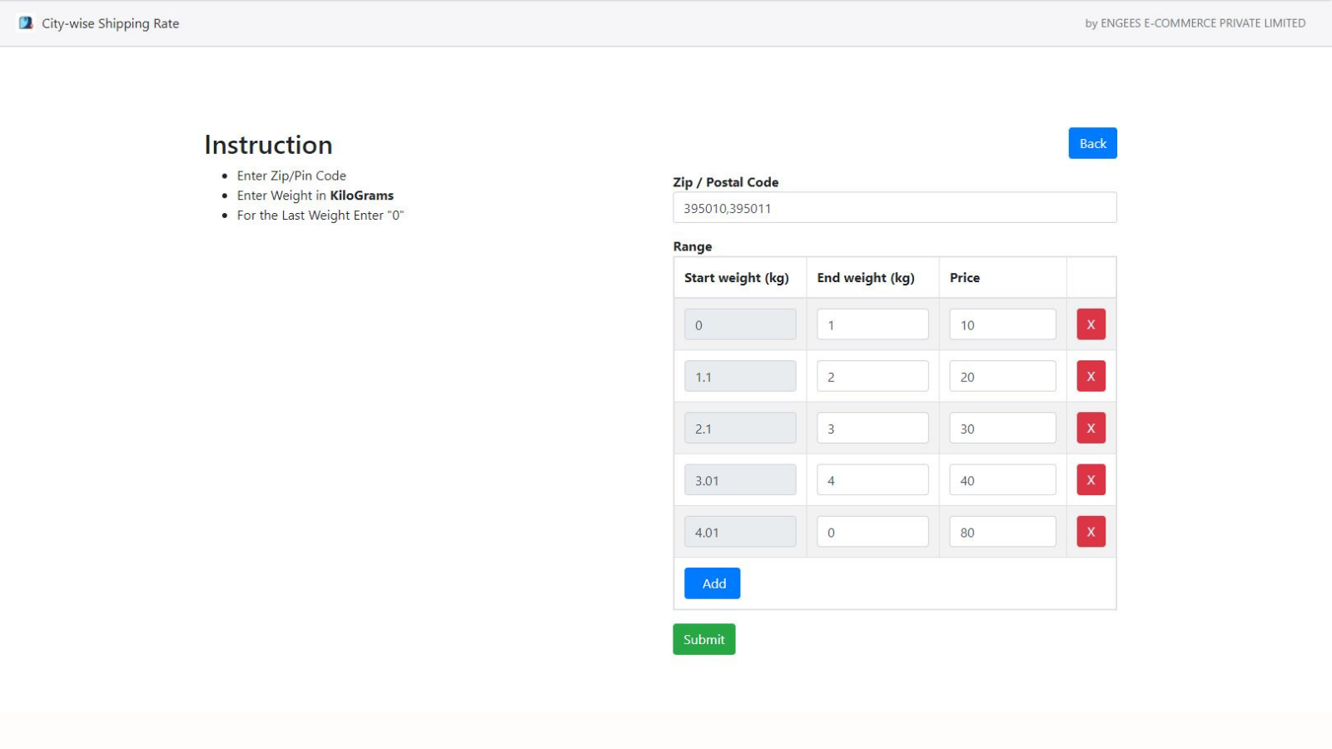Select the price field showing 30
The width and height of the screenshot is (1332, 749).
[x=1002, y=428]
